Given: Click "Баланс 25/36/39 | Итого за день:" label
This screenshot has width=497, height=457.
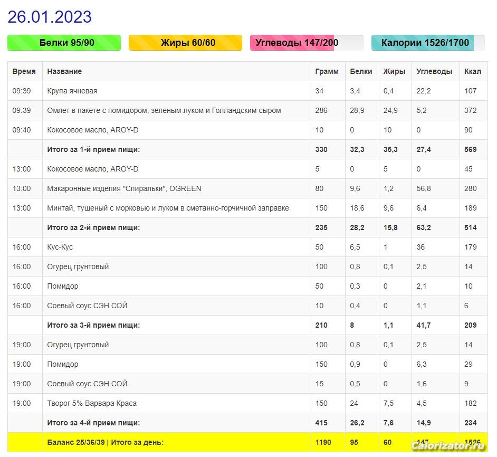Looking at the screenshot, I should coord(105,442).
